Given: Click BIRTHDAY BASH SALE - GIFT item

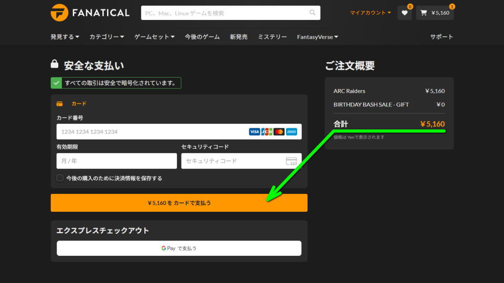Looking at the screenshot, I should (x=371, y=105).
